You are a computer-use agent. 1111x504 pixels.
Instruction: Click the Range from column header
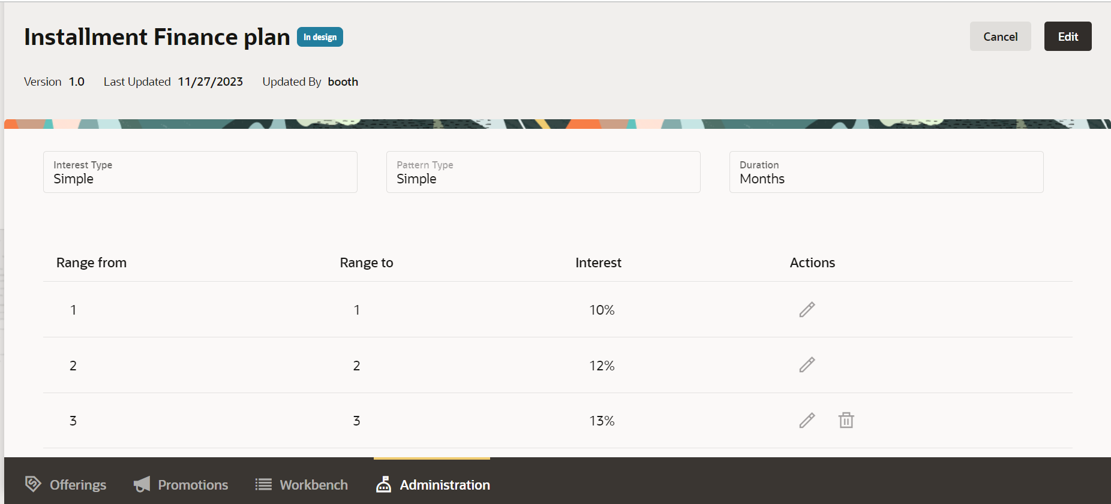click(91, 262)
